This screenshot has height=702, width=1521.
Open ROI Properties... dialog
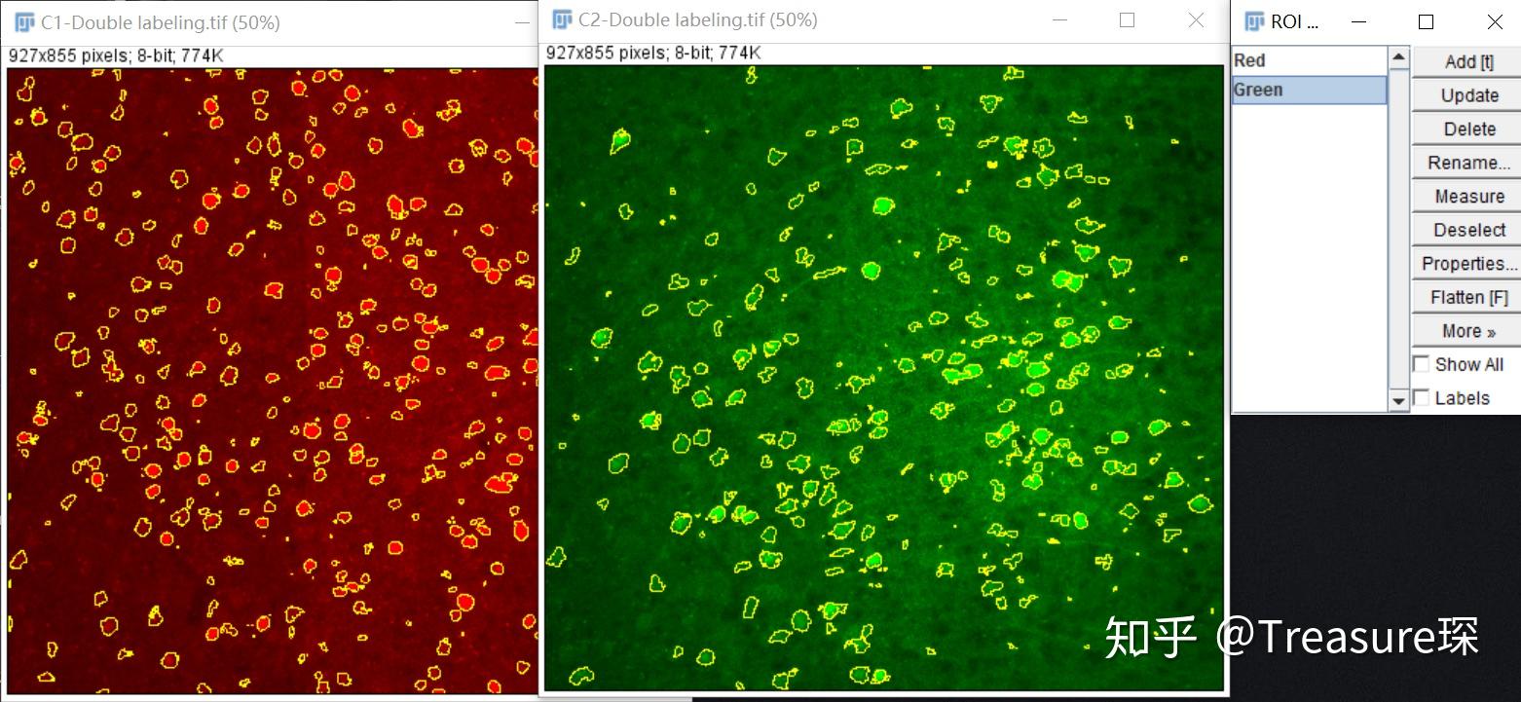tap(1468, 263)
